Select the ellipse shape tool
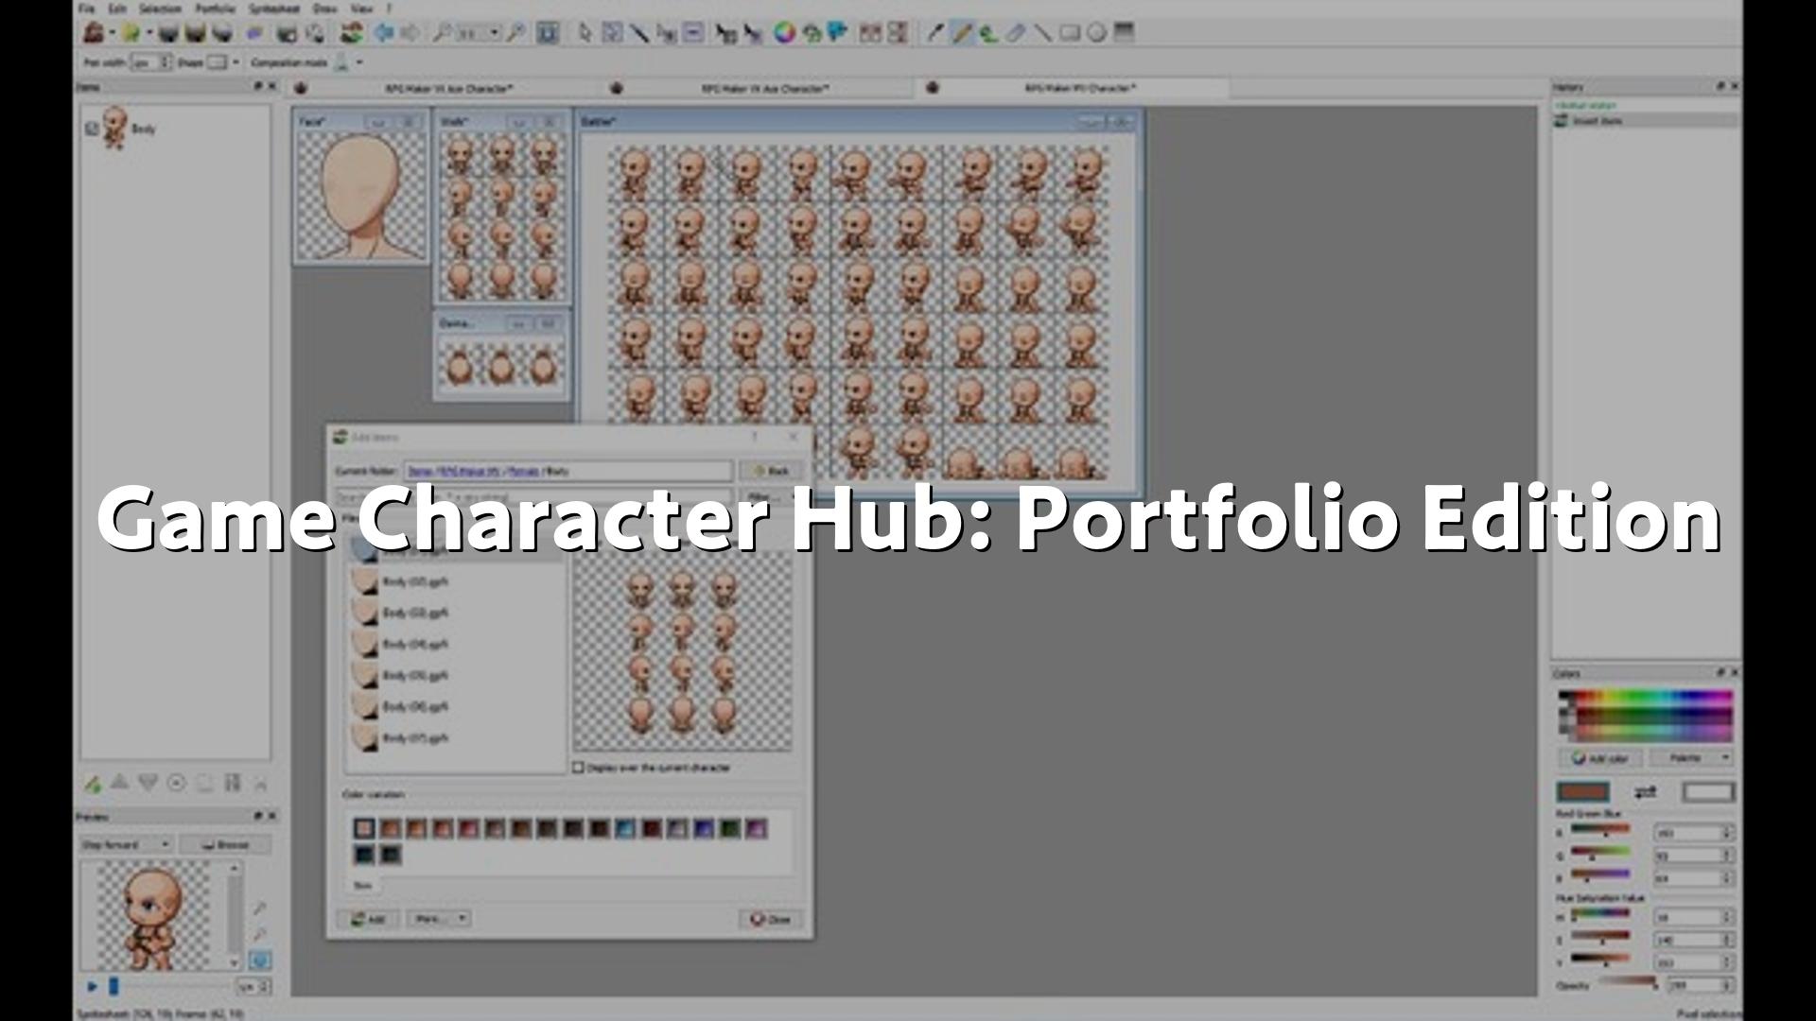1816x1021 pixels. pos(1096,33)
